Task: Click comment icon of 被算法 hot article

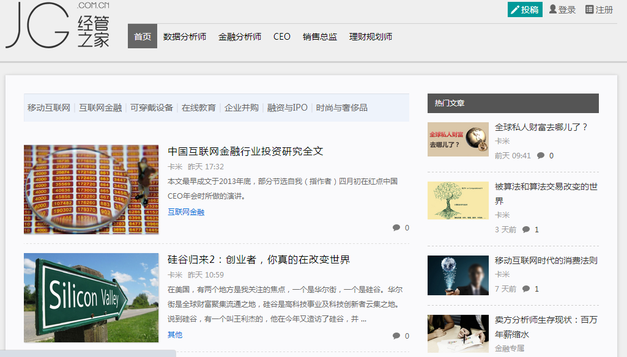Action: (x=526, y=229)
